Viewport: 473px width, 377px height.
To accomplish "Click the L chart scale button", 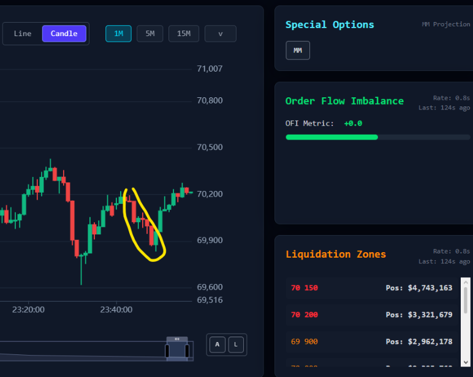I will 236,345.
